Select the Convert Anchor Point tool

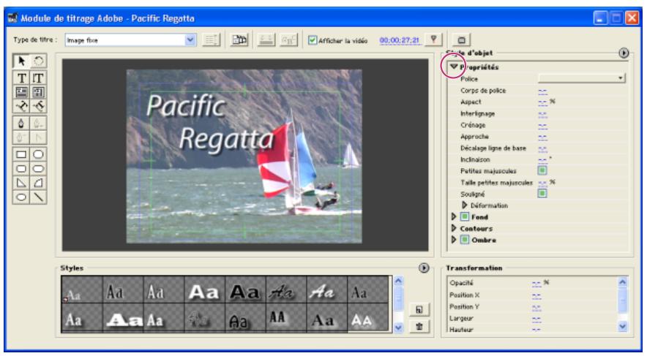point(38,137)
